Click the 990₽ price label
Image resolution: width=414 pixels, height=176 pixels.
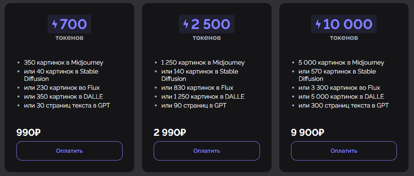coord(28,132)
